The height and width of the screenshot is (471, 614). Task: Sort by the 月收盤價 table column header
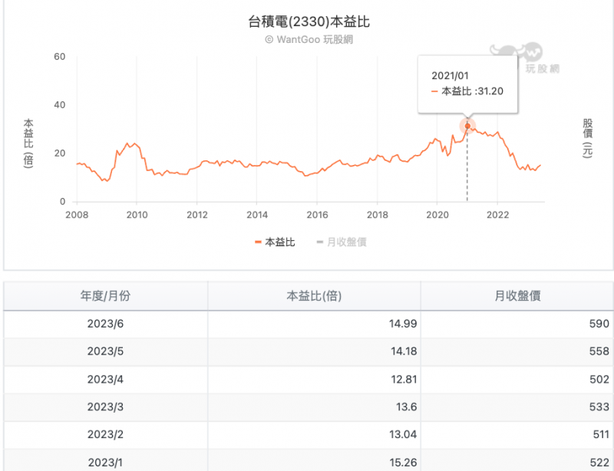pyautogui.click(x=517, y=295)
